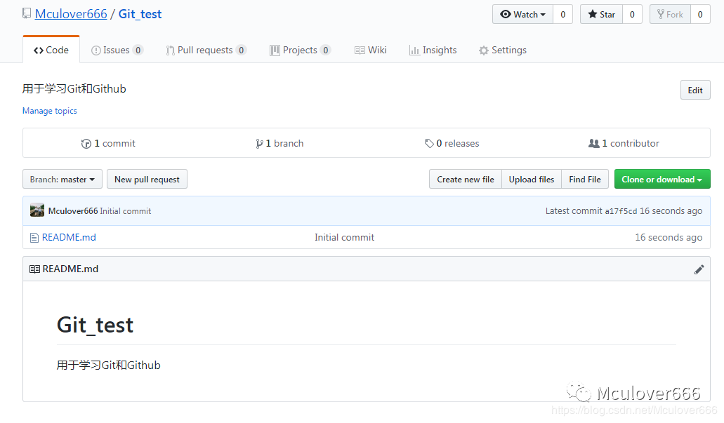
Task: Click the pencil icon to edit README.md
Action: click(x=699, y=269)
